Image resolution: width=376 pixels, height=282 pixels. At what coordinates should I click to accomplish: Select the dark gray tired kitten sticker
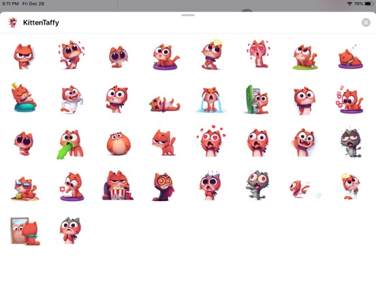tap(351, 143)
